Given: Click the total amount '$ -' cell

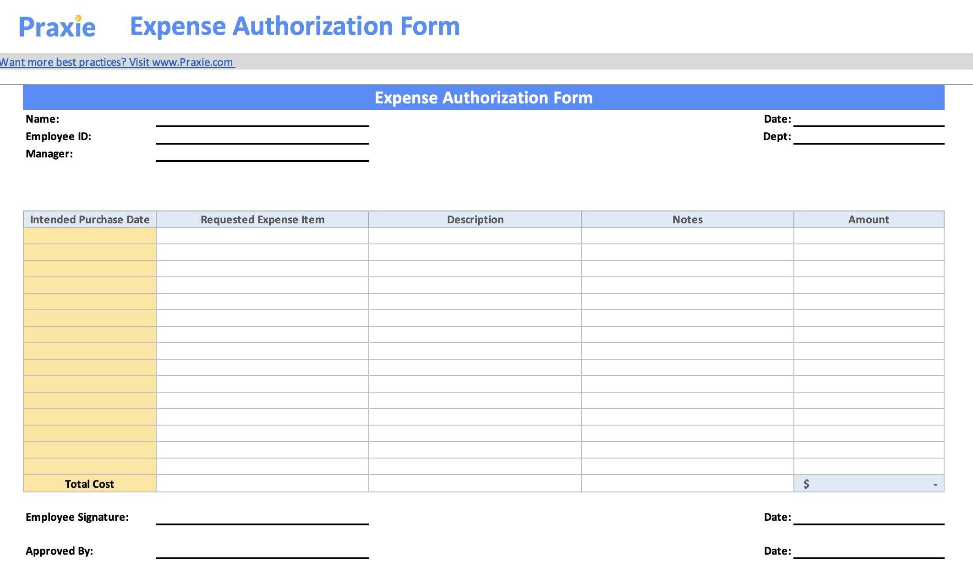Looking at the screenshot, I should (x=869, y=484).
